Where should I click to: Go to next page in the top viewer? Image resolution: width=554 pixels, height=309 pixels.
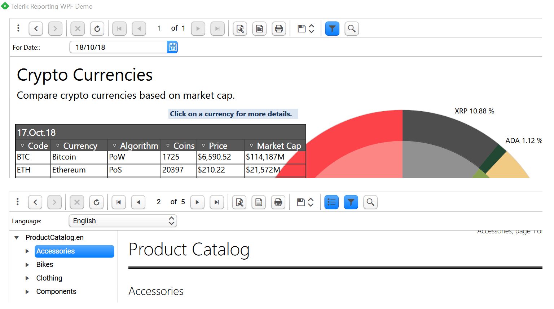198,28
